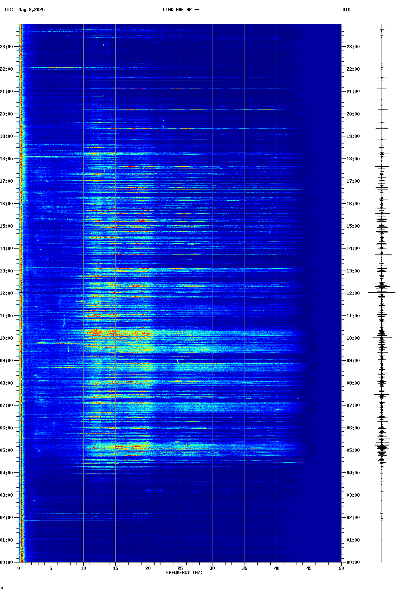
Task: Click the 19:00 label on right time axis
Action: pos(353,136)
